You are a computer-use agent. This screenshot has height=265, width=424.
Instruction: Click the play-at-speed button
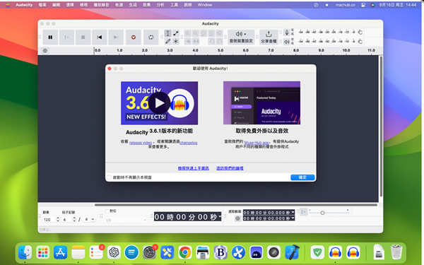coord(304,212)
